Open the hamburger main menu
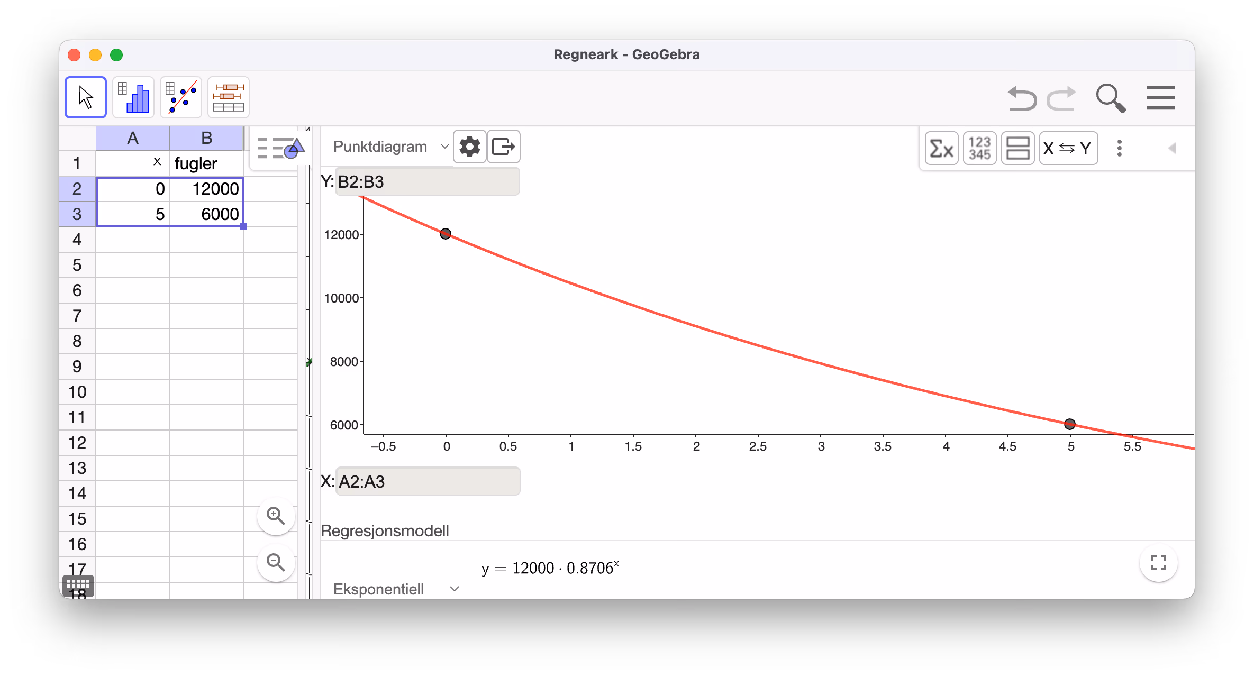The width and height of the screenshot is (1254, 677). point(1160,98)
